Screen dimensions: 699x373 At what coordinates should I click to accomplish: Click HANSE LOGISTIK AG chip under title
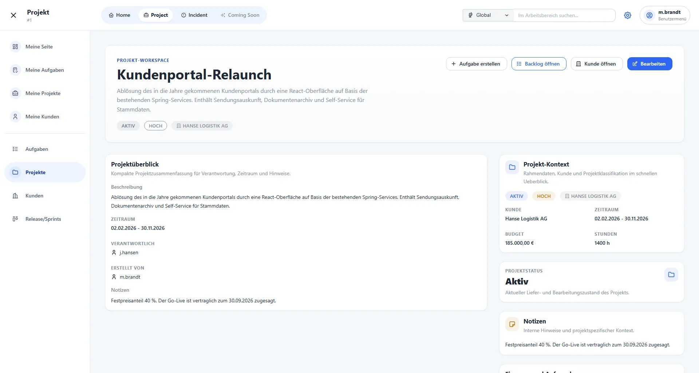tap(202, 126)
